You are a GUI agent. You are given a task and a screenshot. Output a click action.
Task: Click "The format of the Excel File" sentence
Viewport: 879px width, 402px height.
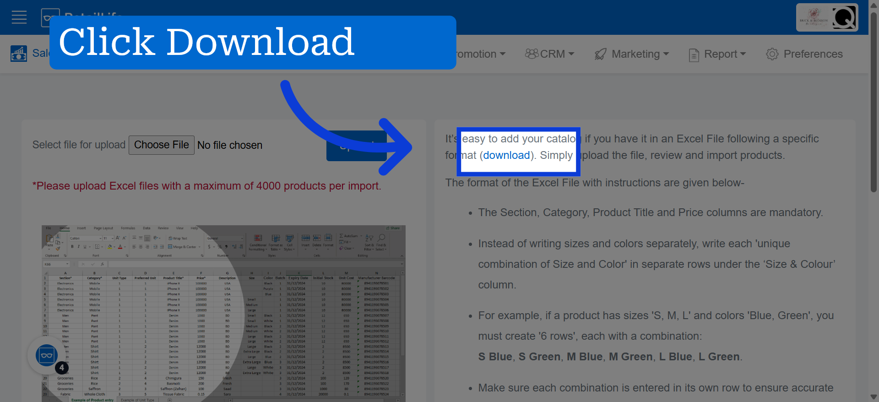(x=595, y=183)
